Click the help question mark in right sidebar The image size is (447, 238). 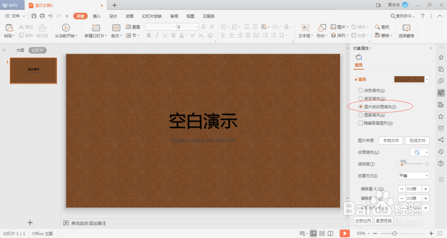441,163
